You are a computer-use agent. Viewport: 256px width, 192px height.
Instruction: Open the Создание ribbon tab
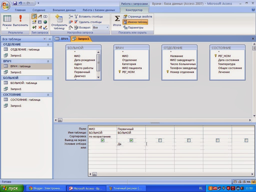click(x=39, y=10)
